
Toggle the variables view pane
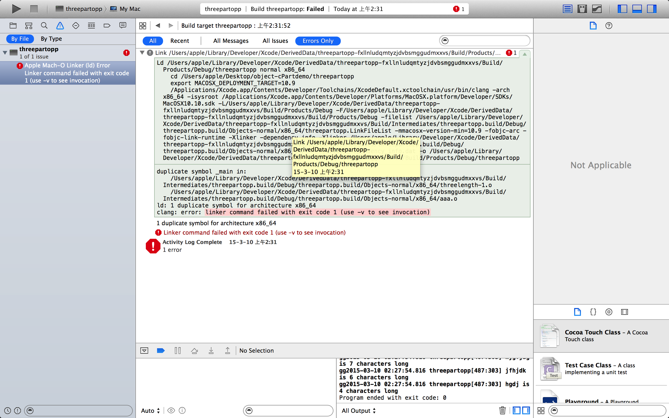click(x=516, y=410)
